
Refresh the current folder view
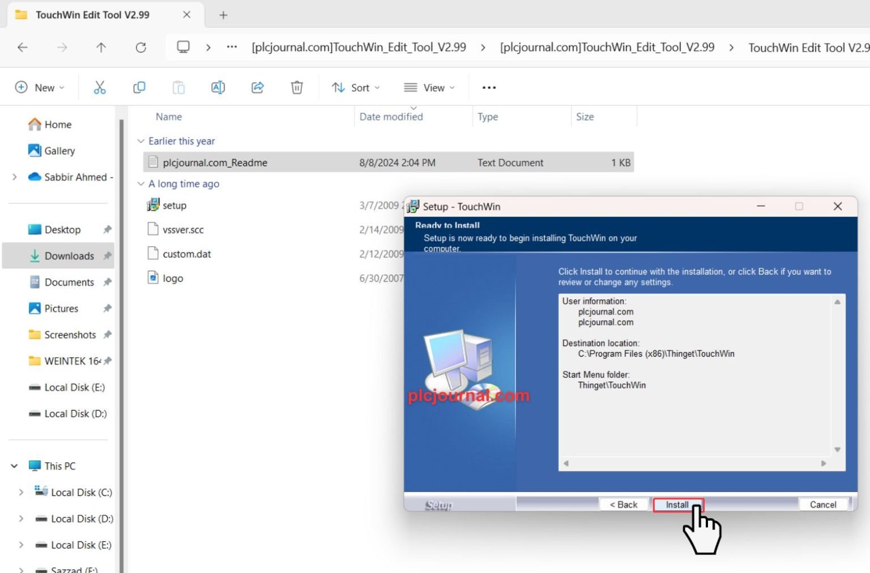pos(140,48)
